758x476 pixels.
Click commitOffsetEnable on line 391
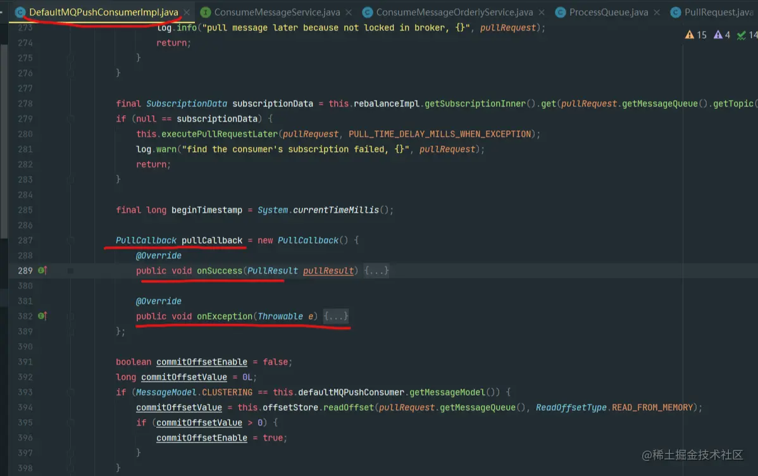(x=202, y=362)
